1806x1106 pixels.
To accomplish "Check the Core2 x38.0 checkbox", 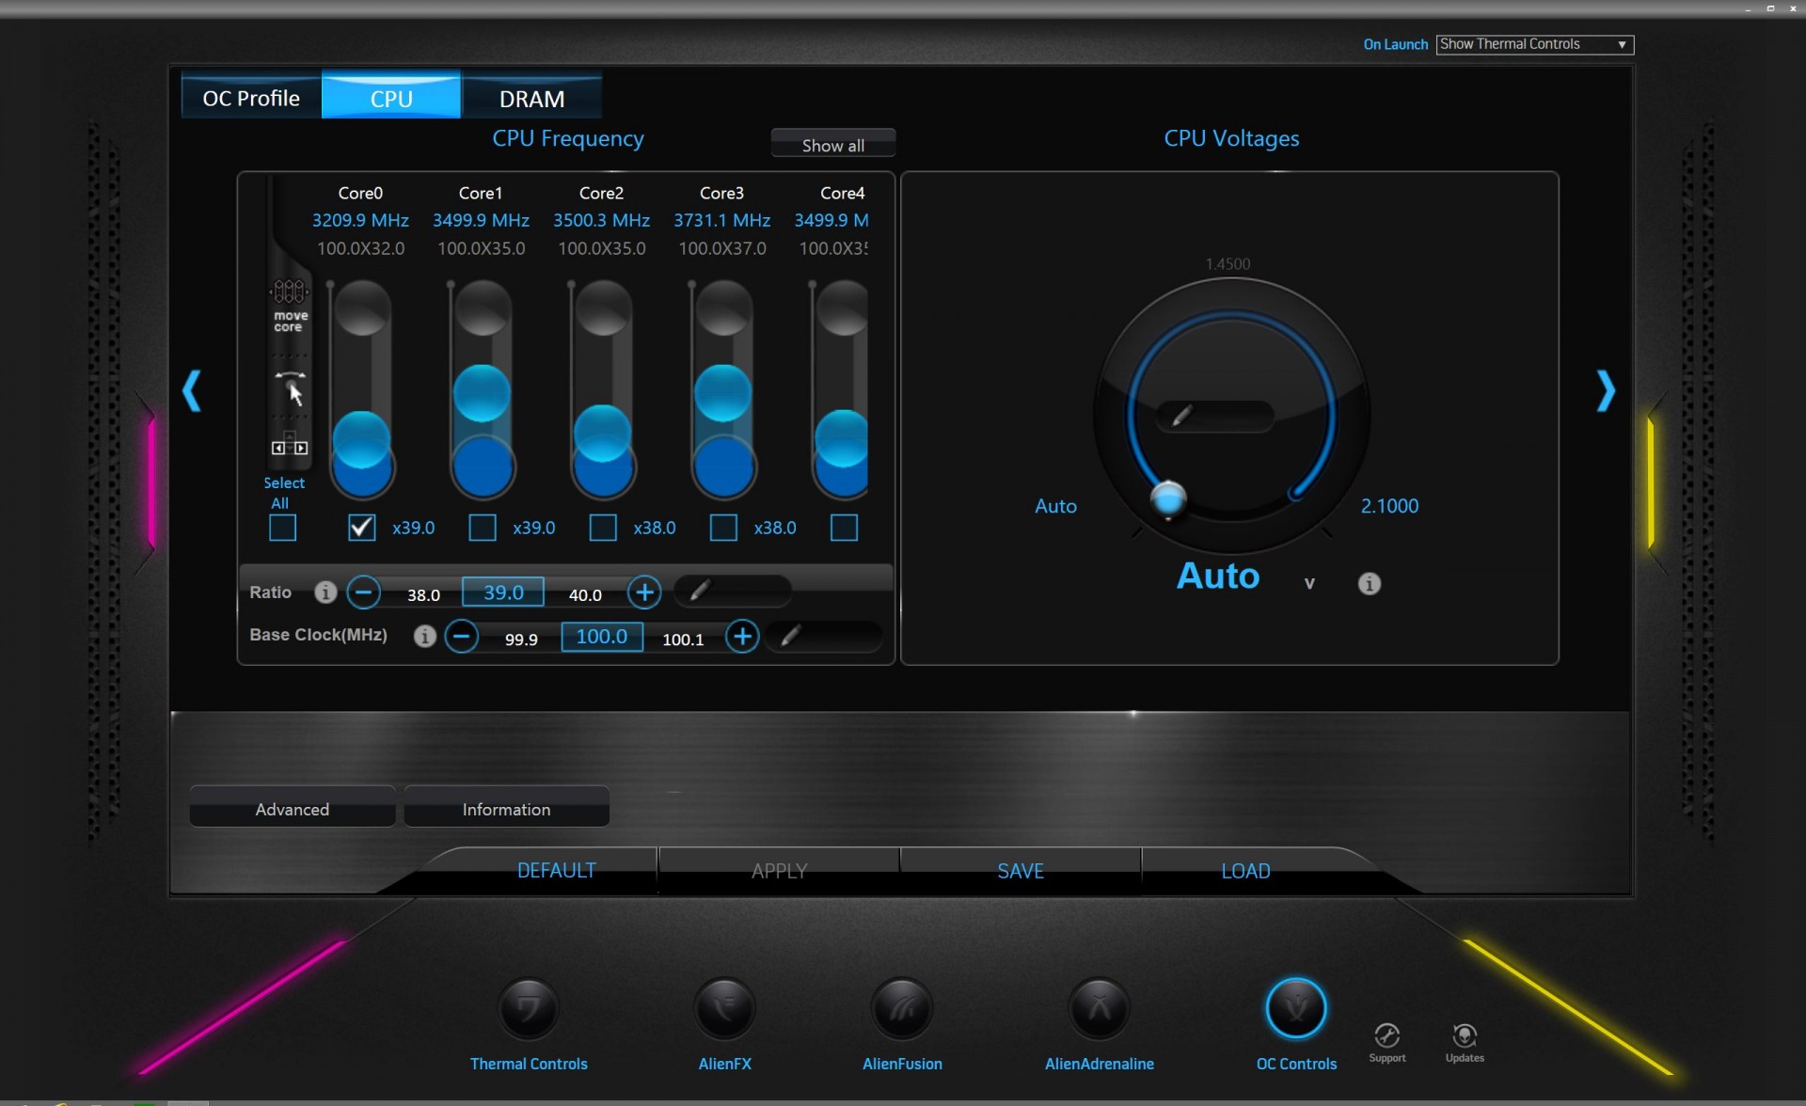I will 602,528.
